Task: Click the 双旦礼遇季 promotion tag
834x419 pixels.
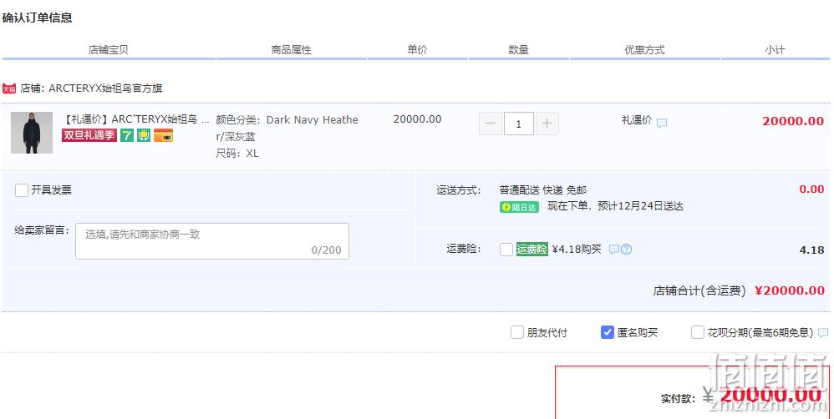Action: point(89,135)
